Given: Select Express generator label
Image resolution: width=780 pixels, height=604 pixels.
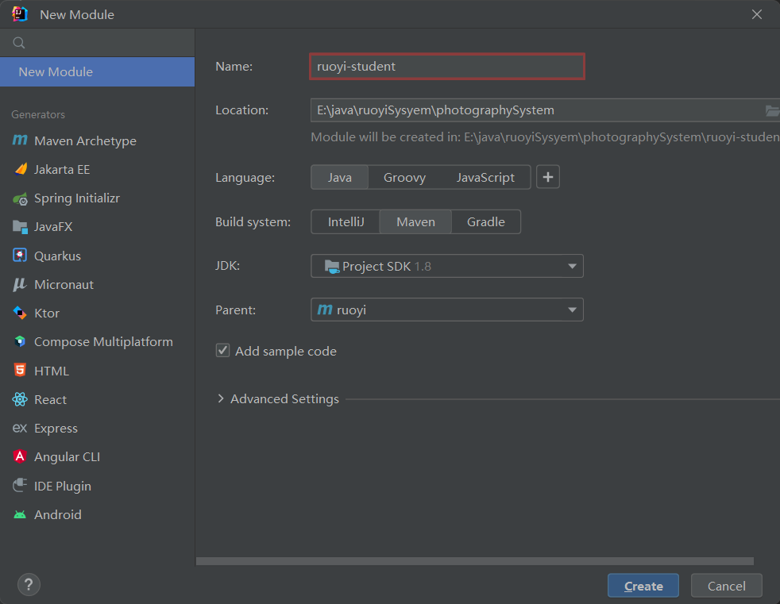Looking at the screenshot, I should point(56,429).
